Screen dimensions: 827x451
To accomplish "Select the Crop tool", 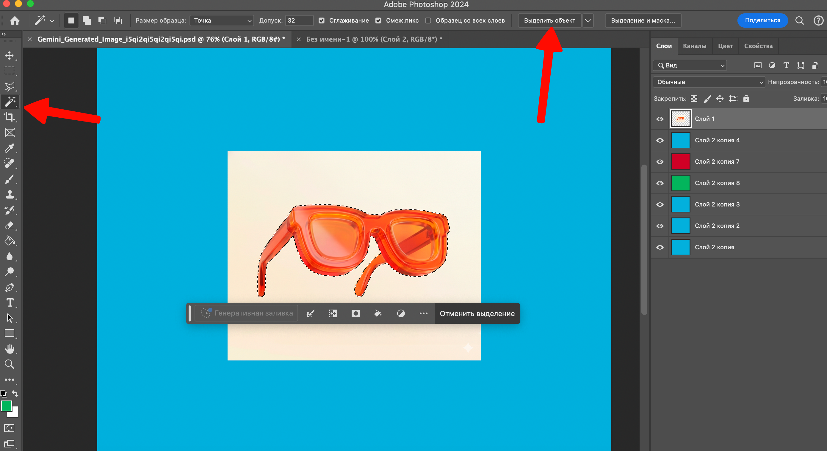I will [10, 117].
